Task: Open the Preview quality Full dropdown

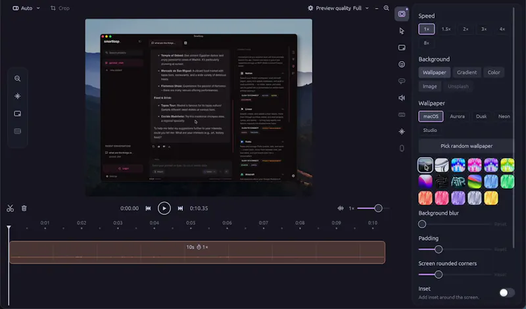Action: (x=338, y=8)
